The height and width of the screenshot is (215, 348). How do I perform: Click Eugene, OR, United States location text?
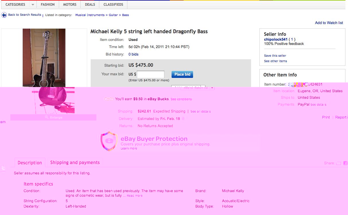click(x=320, y=91)
